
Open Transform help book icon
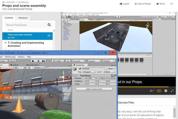(x=112, y=75)
